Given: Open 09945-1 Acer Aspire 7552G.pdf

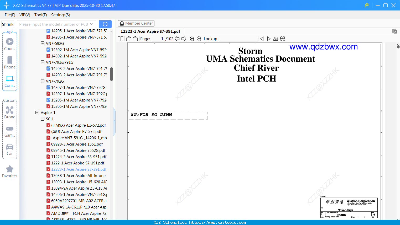Looking at the screenshot, I should 76,150.
